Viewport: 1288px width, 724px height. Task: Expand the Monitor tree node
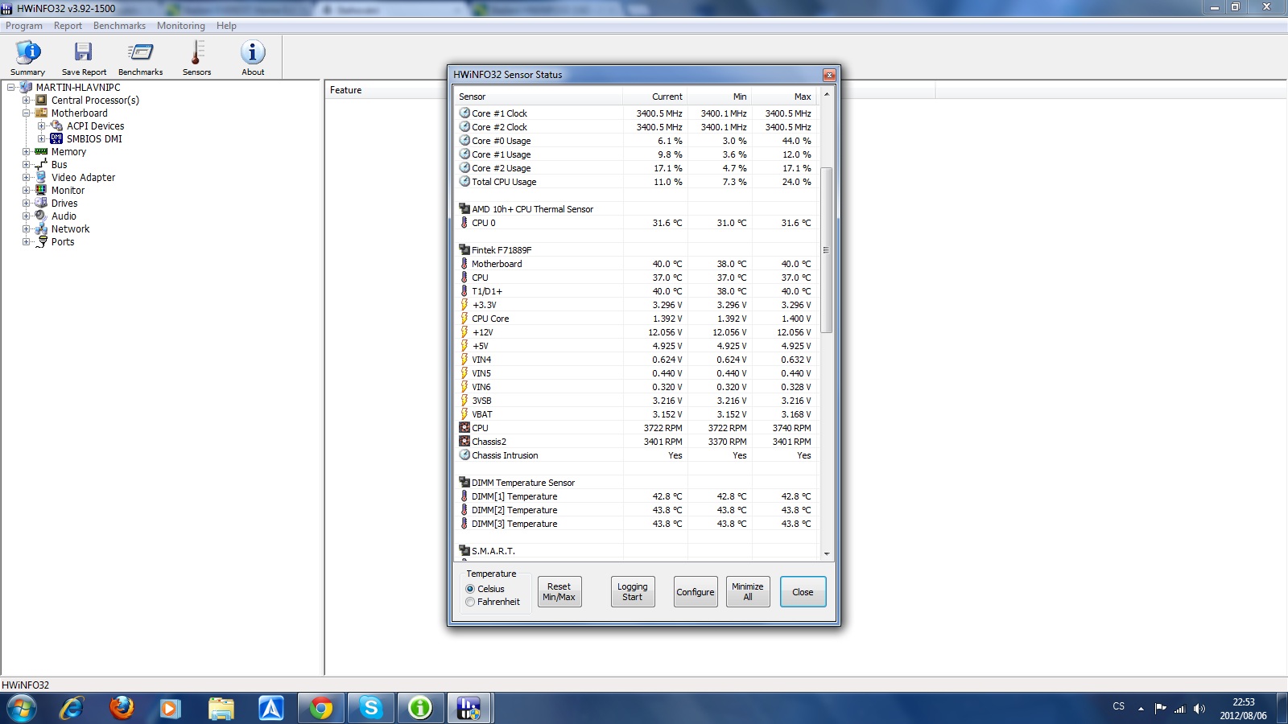coord(26,190)
